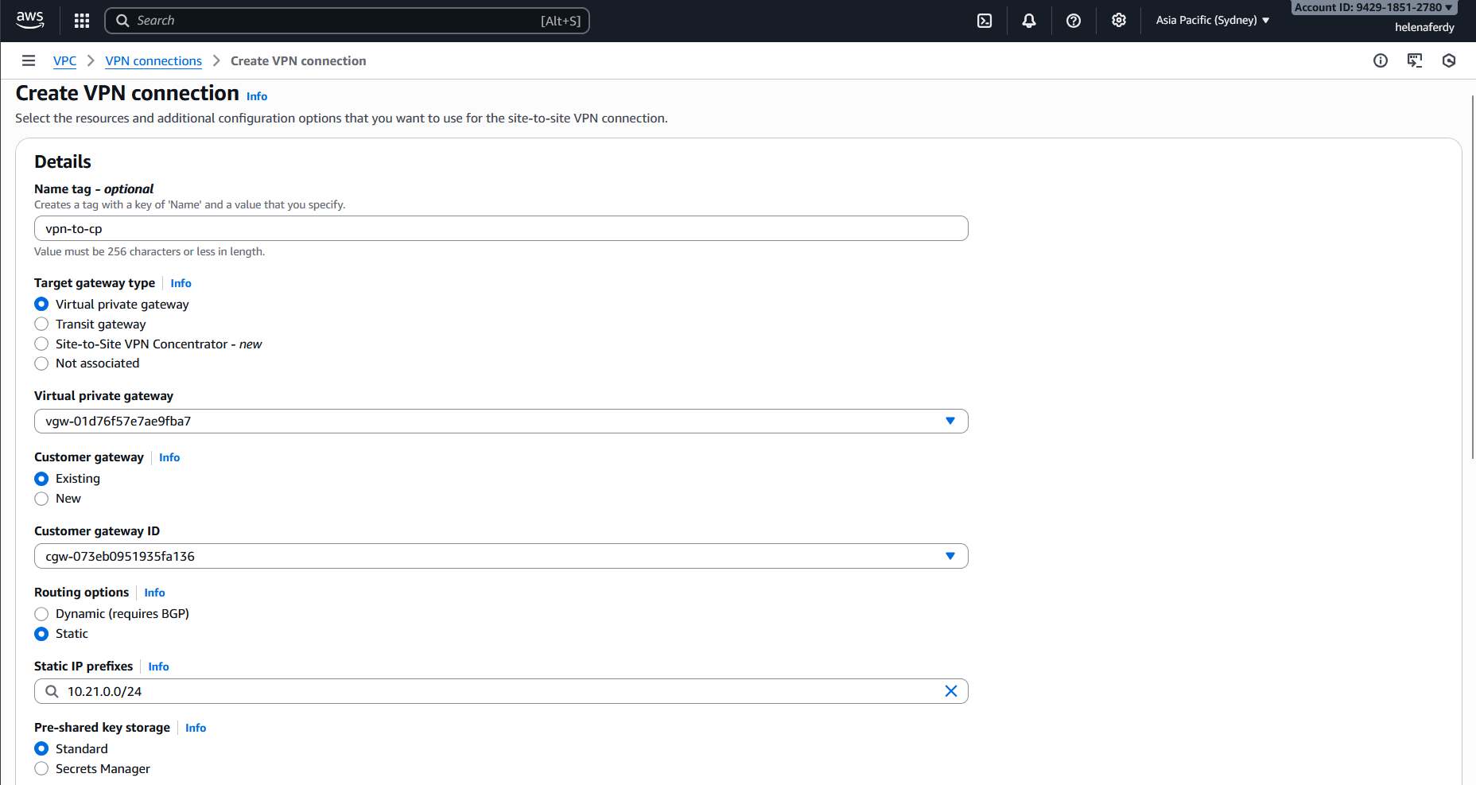The width and height of the screenshot is (1476, 785).
Task: Expand the Customer gateway ID dropdown
Action: (x=950, y=556)
